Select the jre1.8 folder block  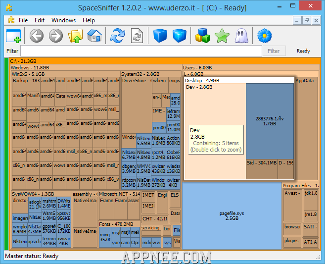pyautogui.click(x=311, y=216)
